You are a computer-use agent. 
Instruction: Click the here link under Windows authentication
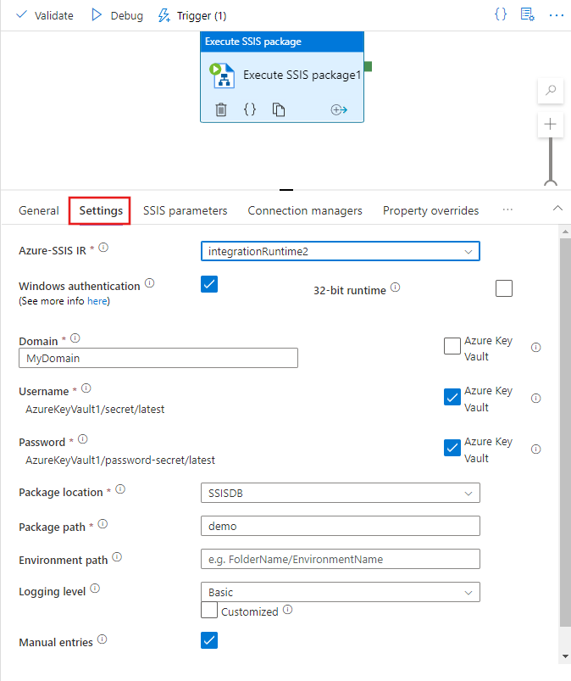coord(97,300)
